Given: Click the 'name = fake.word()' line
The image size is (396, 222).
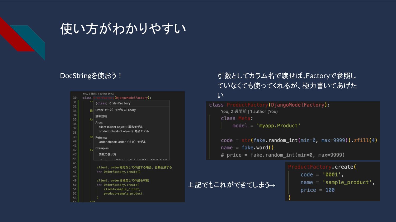Looking at the screenshot, I should [247, 148].
